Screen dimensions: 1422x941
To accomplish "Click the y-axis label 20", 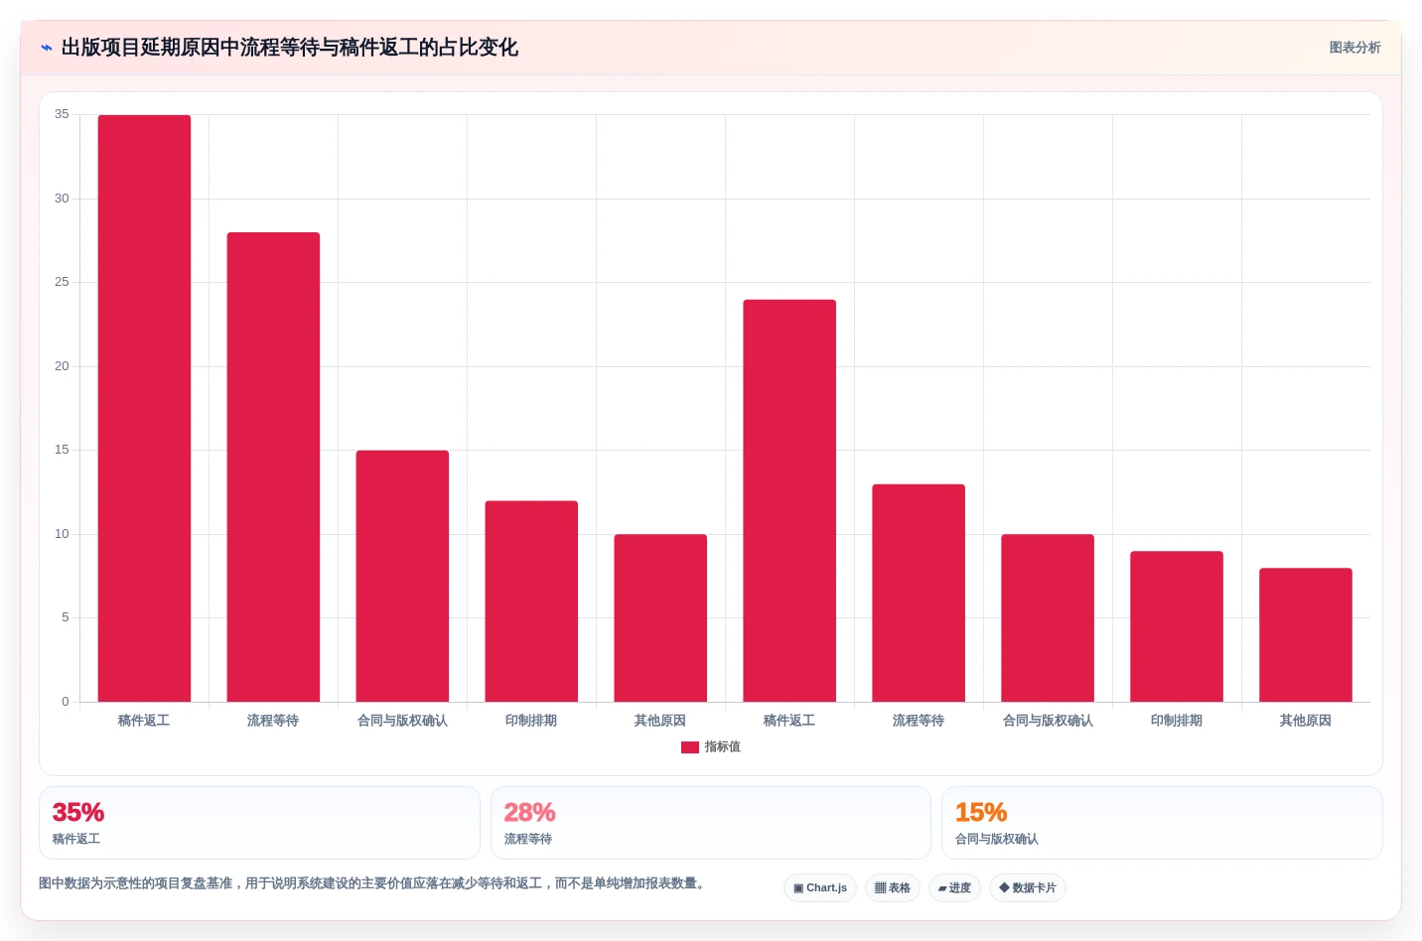I will (x=62, y=366).
